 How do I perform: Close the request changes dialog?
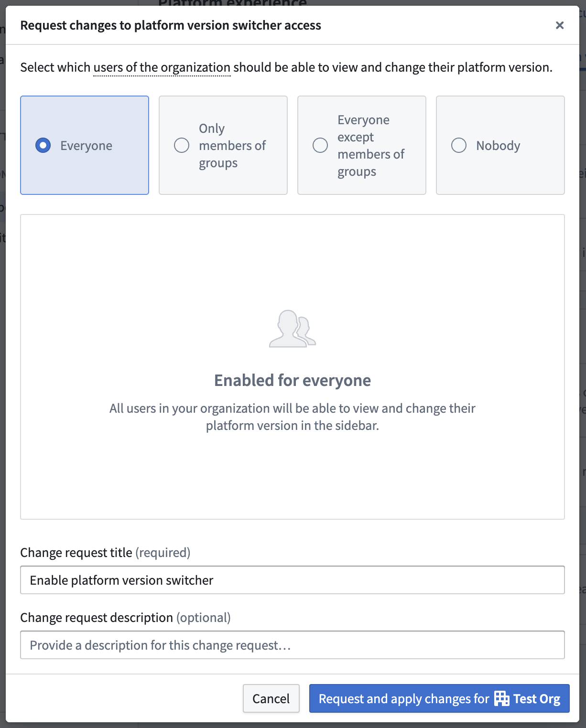point(560,25)
